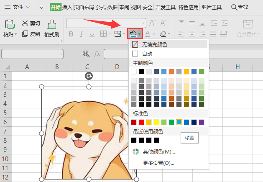
Task: Choose 自动 fill option
Action: click(169, 54)
